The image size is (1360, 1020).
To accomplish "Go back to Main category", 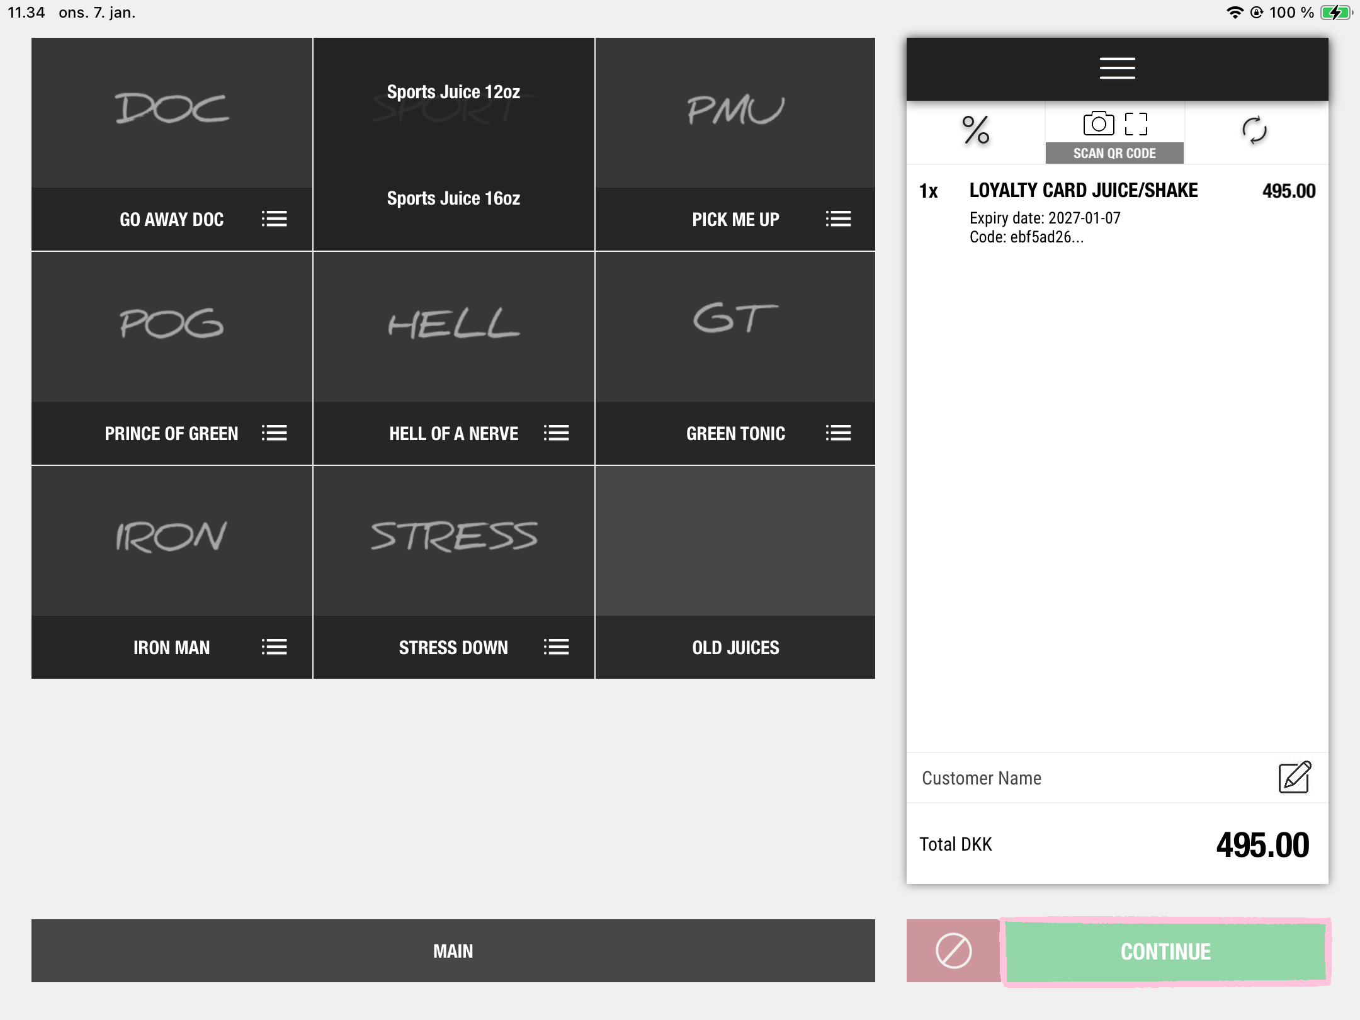I will pyautogui.click(x=453, y=951).
